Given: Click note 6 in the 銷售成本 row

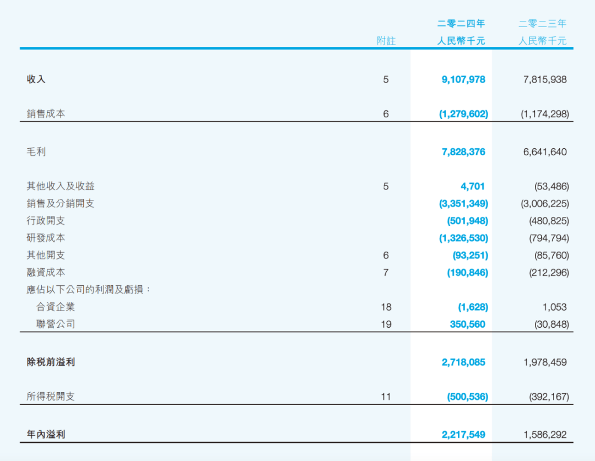Looking at the screenshot, I should 386,114.
